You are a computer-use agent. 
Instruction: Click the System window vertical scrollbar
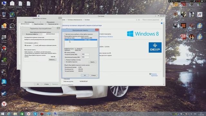coord(164,50)
